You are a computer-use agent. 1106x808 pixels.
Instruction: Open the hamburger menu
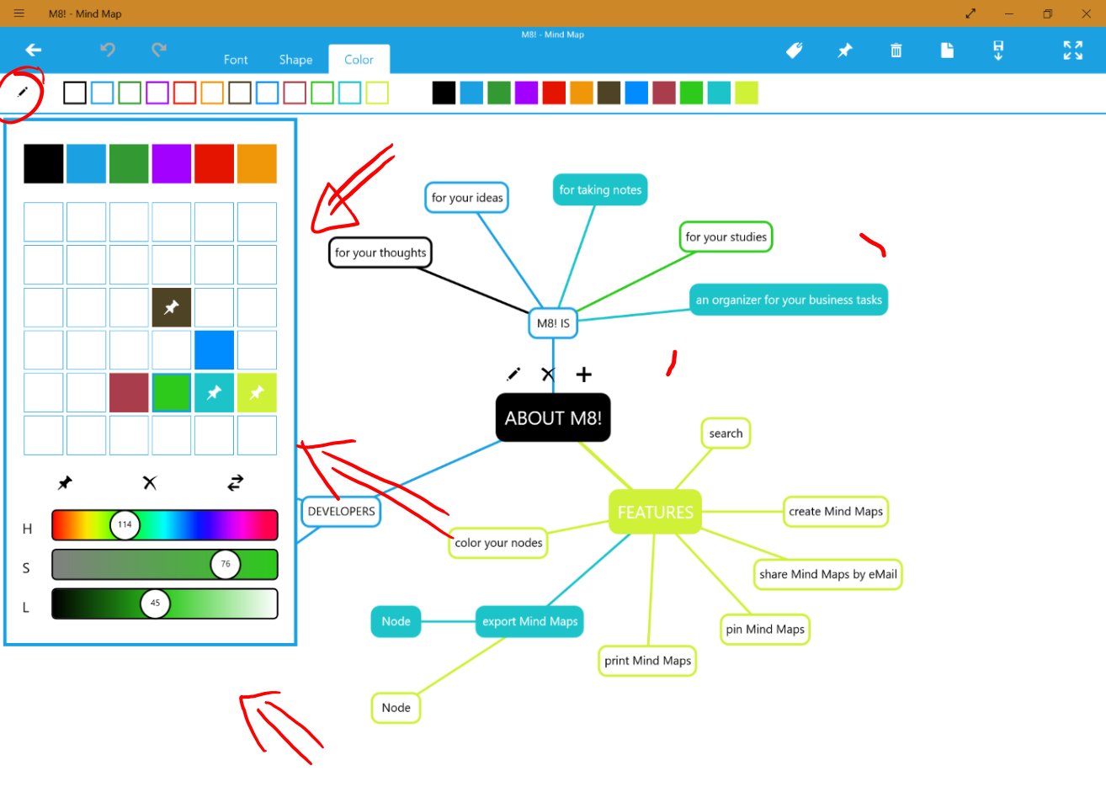tap(19, 13)
